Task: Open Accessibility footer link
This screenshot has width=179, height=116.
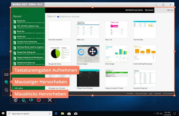Action: click(x=130, y=94)
